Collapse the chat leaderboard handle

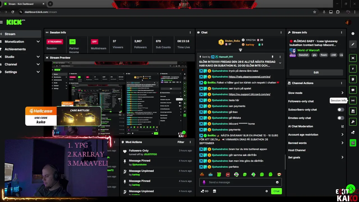[240, 50]
